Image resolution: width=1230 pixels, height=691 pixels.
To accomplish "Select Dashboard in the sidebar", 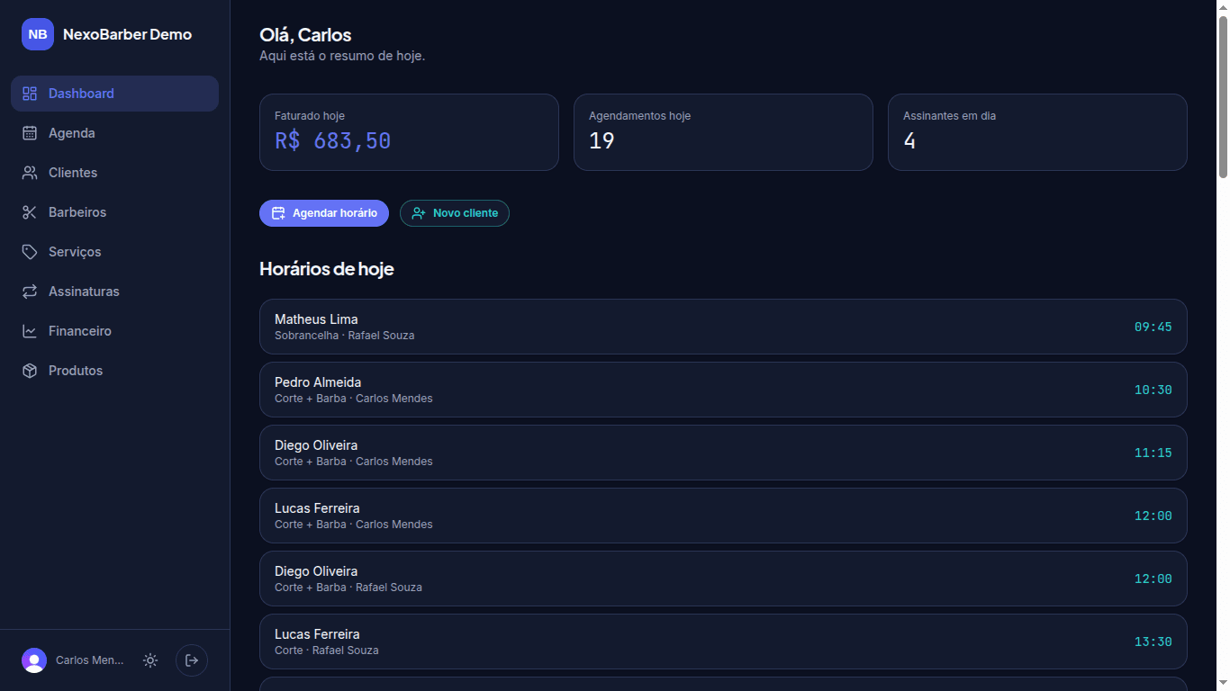I will click(114, 94).
